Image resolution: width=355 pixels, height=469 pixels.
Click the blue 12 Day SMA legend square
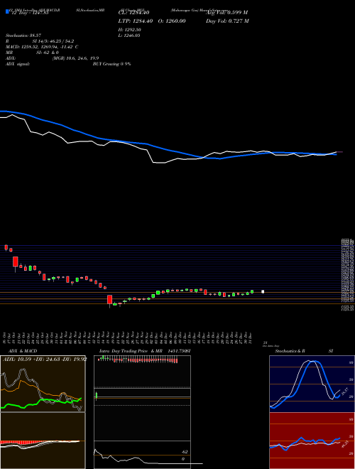tap(7, 11)
